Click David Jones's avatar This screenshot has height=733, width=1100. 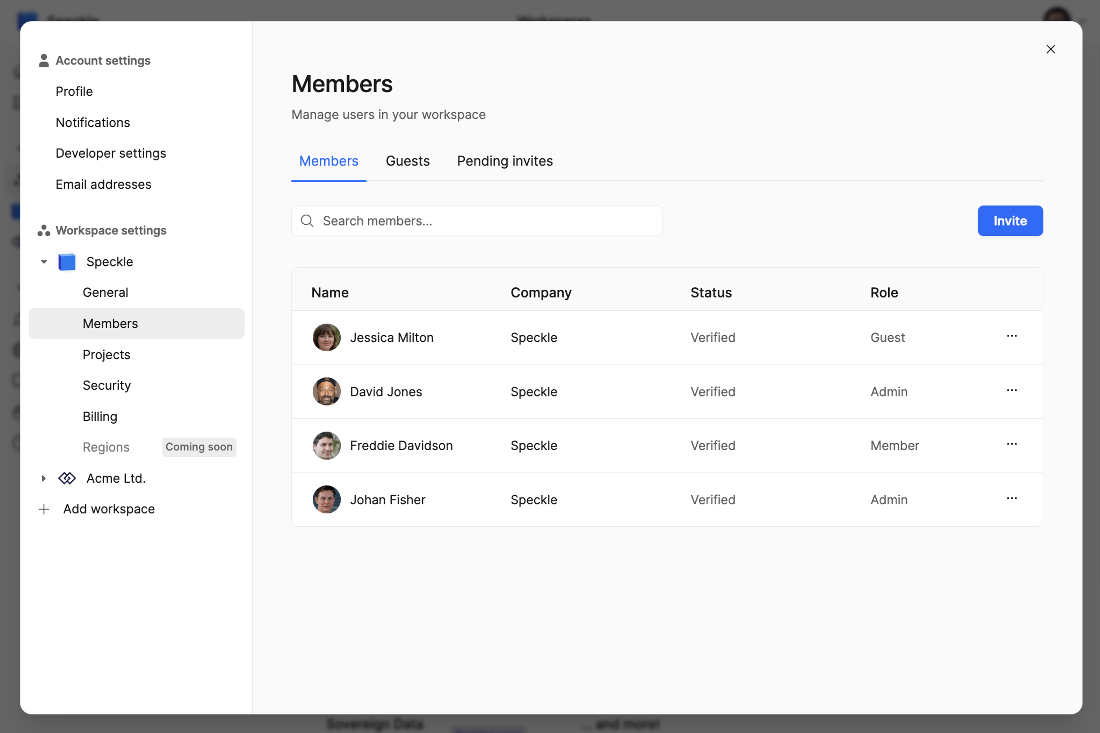[x=326, y=392]
